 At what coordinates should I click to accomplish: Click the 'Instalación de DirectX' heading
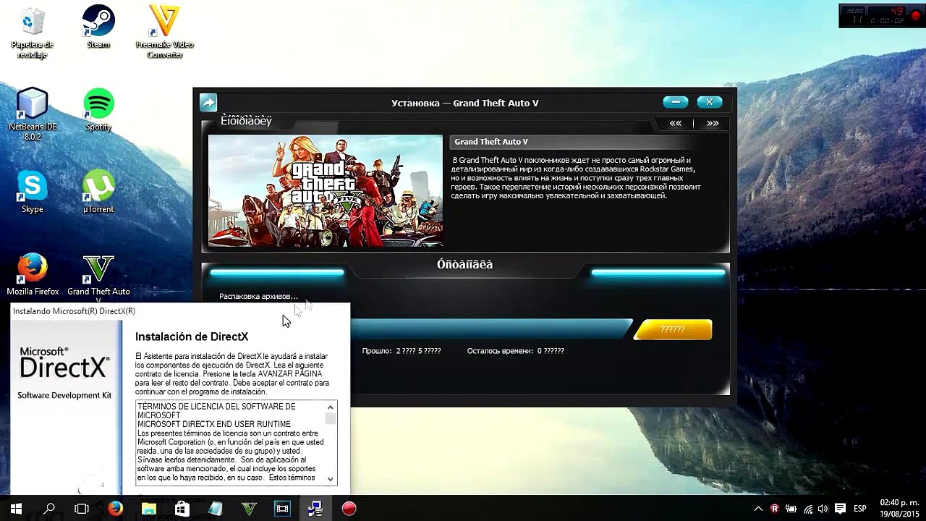192,336
